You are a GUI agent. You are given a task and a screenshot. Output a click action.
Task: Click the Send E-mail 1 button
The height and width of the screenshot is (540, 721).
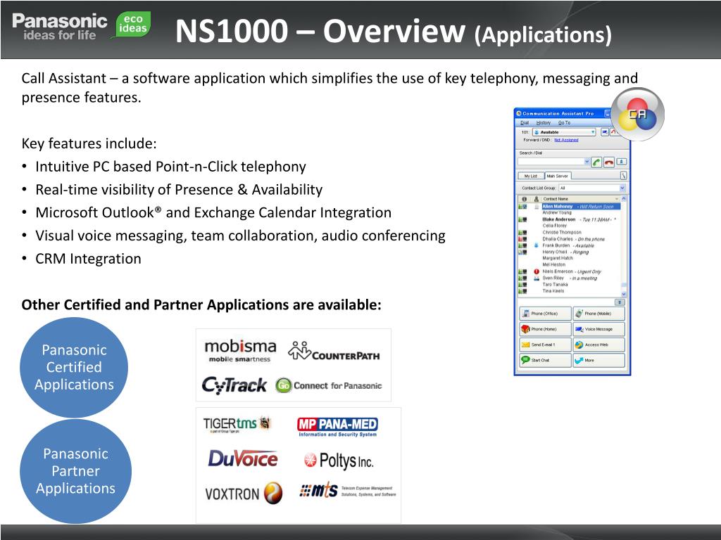(546, 345)
